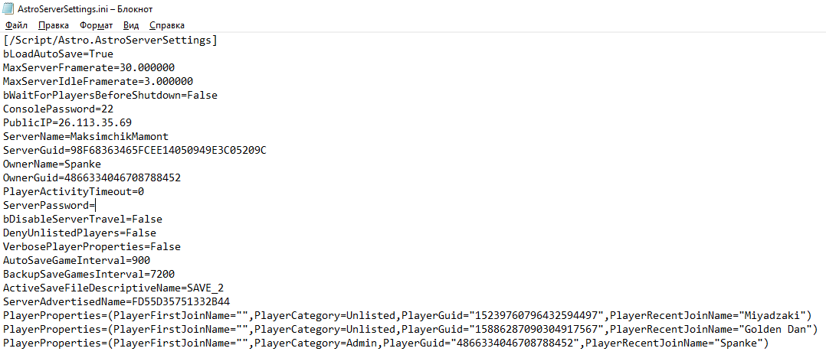This screenshot has width=826, height=358.
Task: Click the Notepad icon in title bar
Action: click(8, 9)
